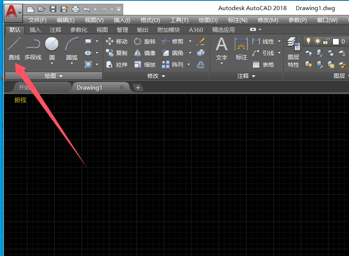
Task: Click the Offset icon in Modify panel
Action: click(201, 64)
